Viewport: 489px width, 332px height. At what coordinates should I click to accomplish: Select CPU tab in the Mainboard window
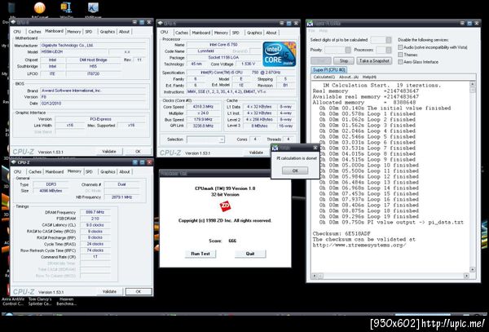click(x=17, y=32)
